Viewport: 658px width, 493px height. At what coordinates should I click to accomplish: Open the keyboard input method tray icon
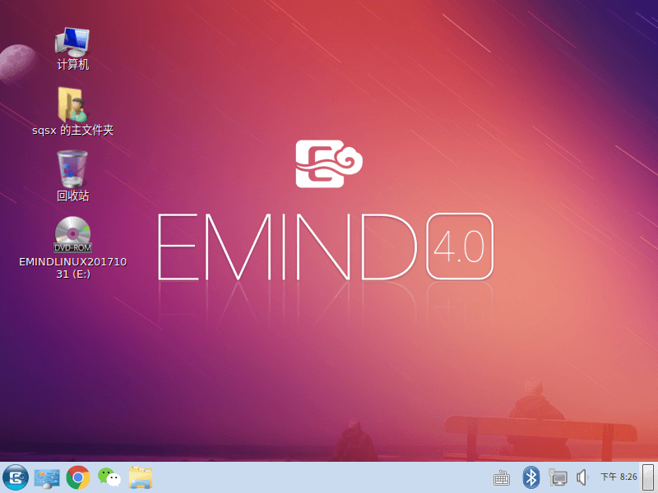[502, 478]
